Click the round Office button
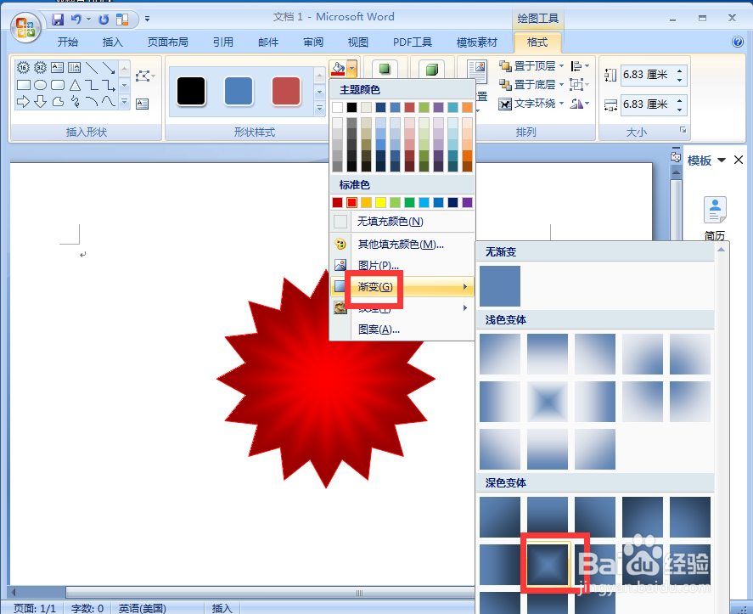753x614 pixels. click(x=25, y=27)
